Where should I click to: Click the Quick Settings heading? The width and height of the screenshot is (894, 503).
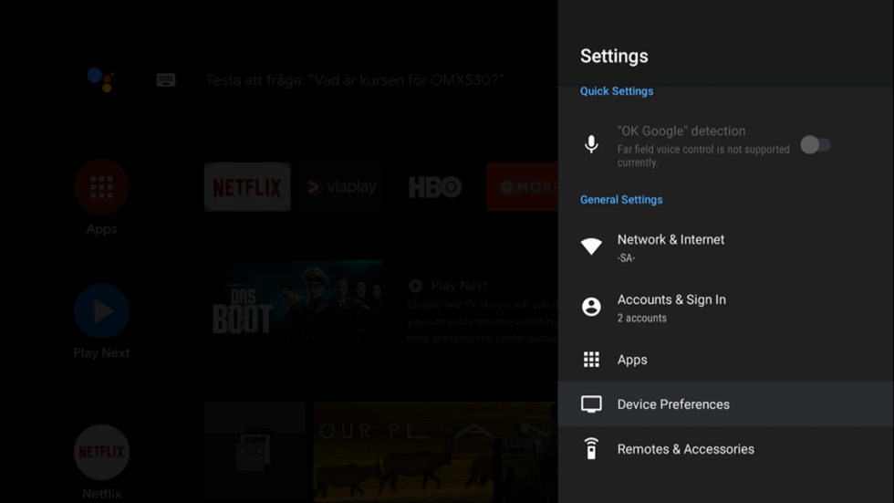617,91
